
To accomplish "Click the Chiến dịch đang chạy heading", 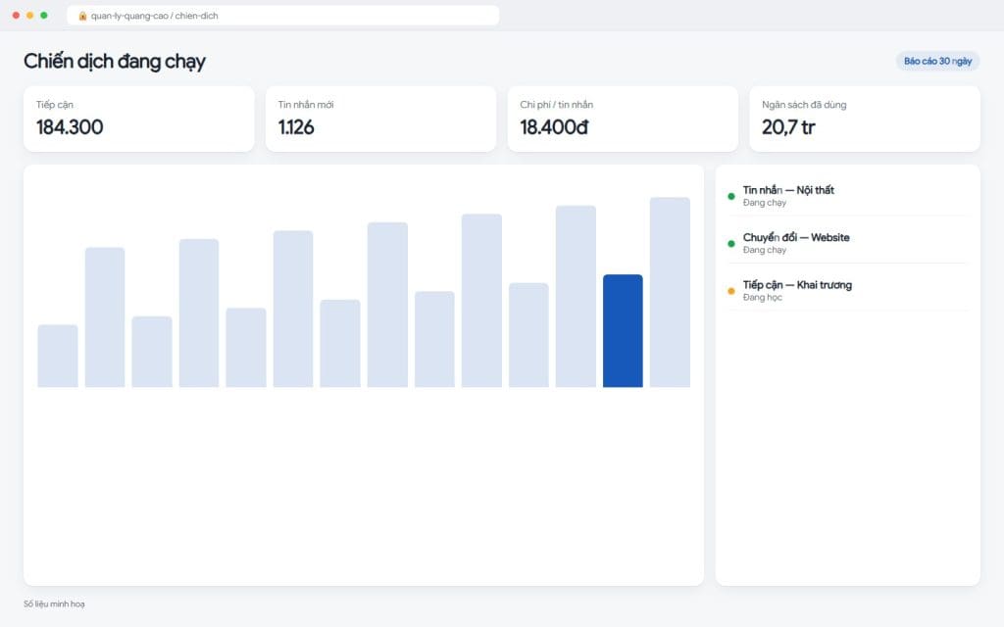I will point(115,62).
